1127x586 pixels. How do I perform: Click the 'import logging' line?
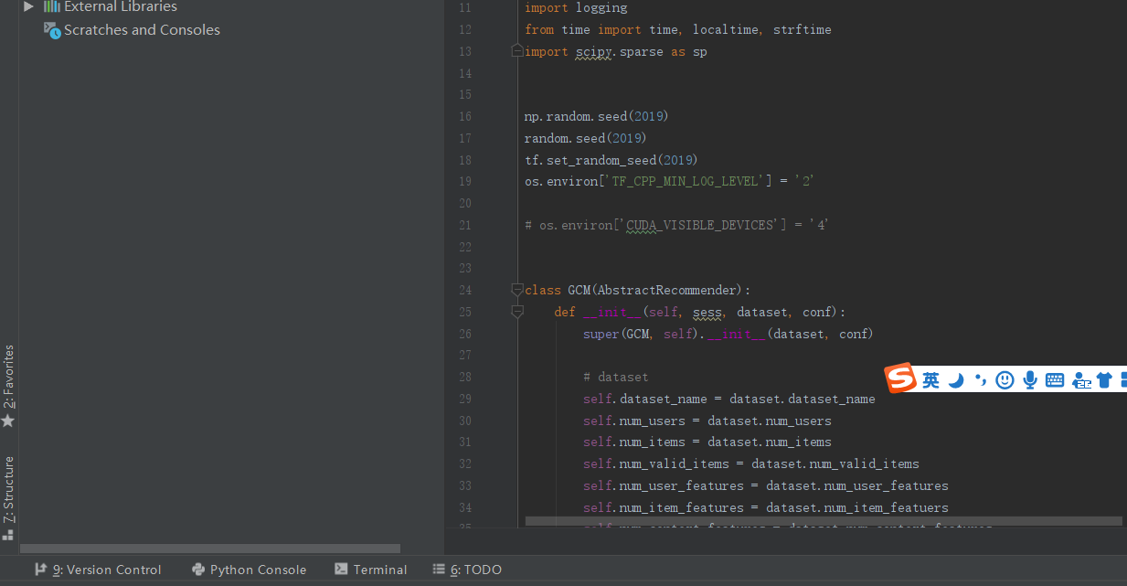click(576, 7)
